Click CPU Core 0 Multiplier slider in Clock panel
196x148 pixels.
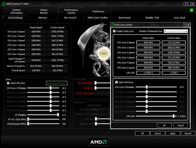pos(51,88)
